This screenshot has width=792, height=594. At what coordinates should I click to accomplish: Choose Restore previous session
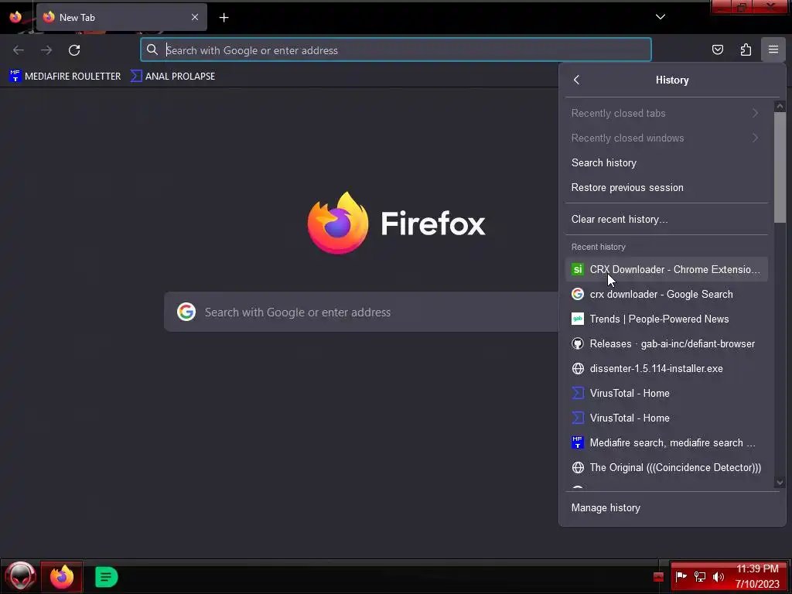666,187
